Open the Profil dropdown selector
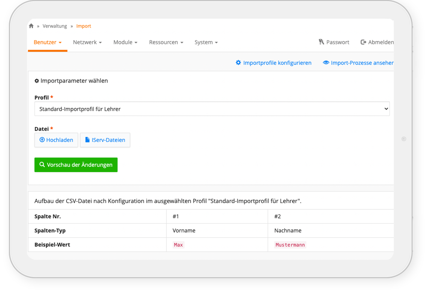 click(x=212, y=109)
